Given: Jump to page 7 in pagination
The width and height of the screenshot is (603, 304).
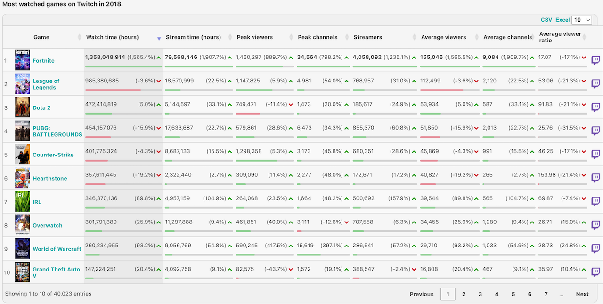Looking at the screenshot, I should pyautogui.click(x=546, y=294).
